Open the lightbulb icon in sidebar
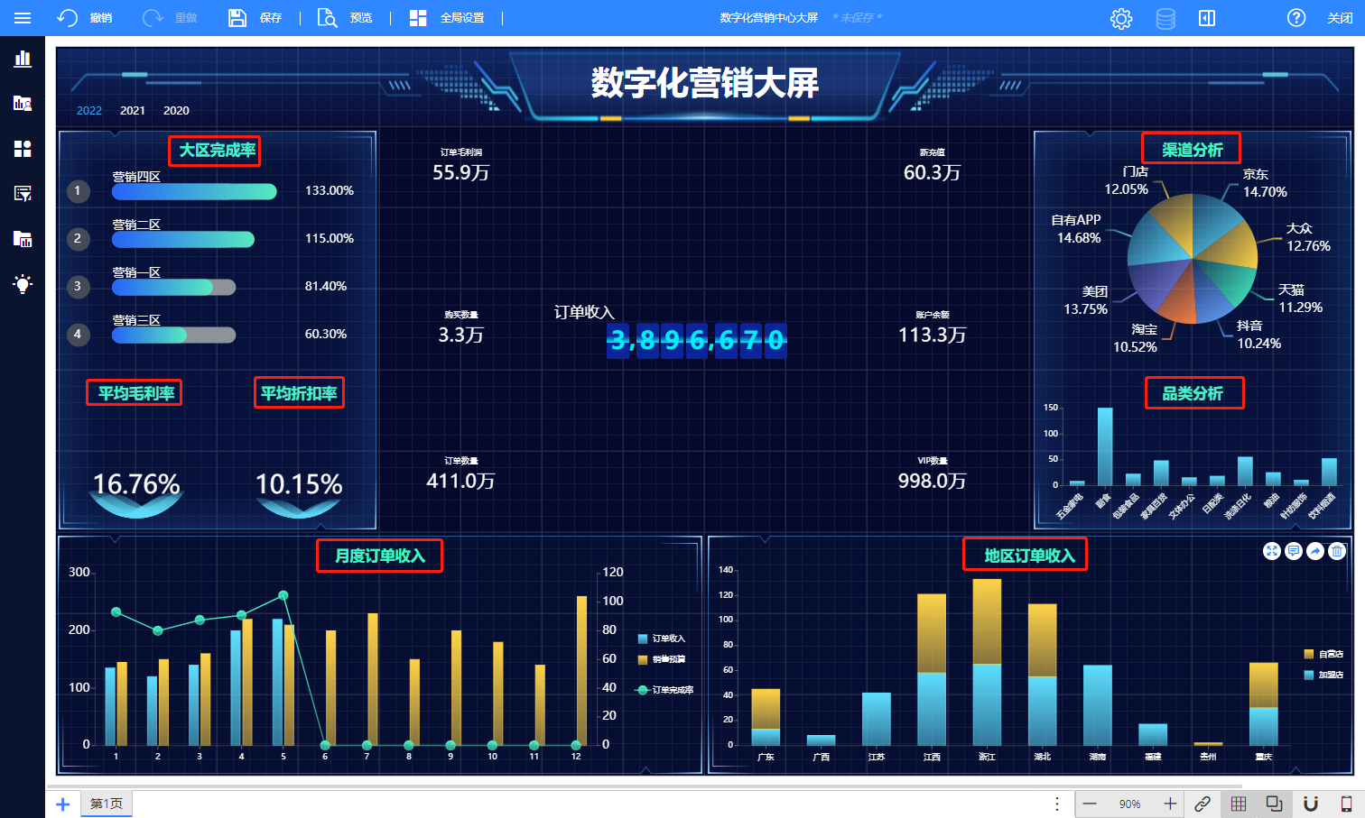Image resolution: width=1365 pixels, height=818 pixels. (23, 284)
